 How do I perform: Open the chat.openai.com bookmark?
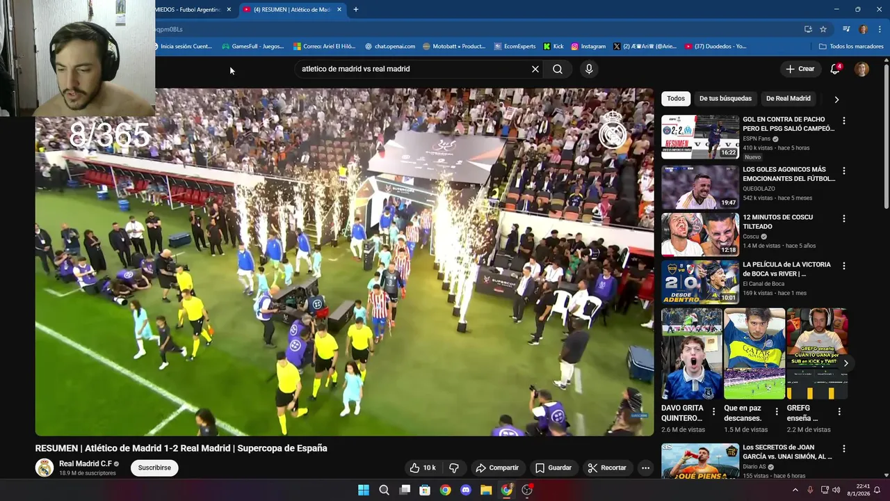coord(389,47)
